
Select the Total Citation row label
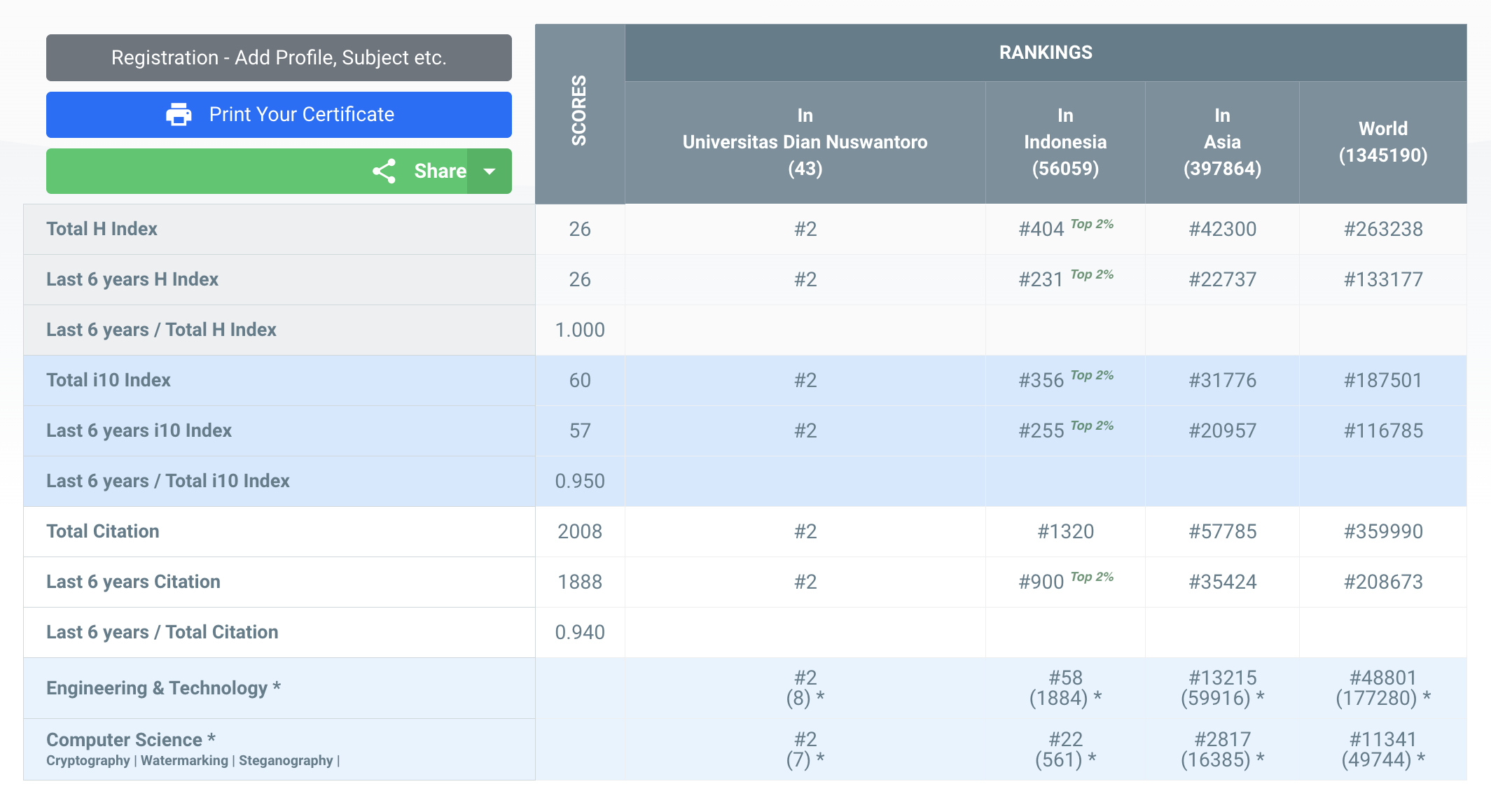[103, 531]
